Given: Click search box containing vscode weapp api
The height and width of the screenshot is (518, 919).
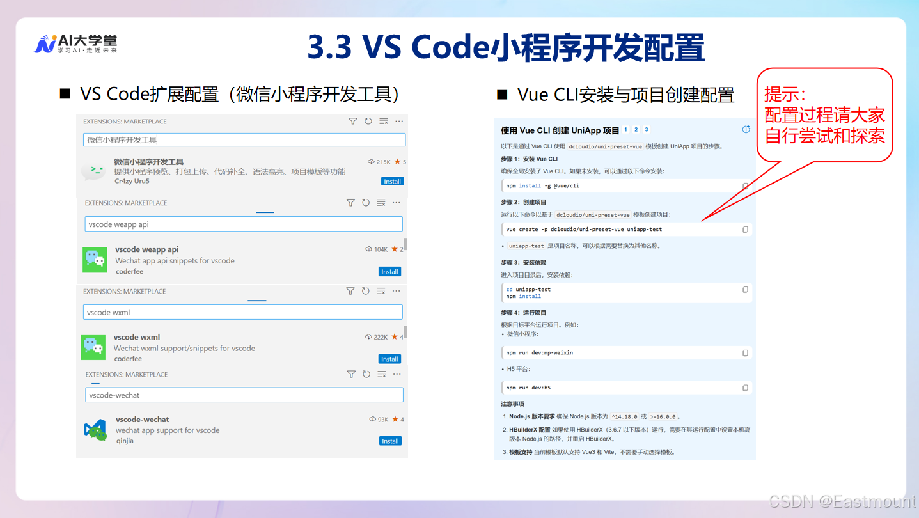Looking at the screenshot, I should pyautogui.click(x=244, y=224).
